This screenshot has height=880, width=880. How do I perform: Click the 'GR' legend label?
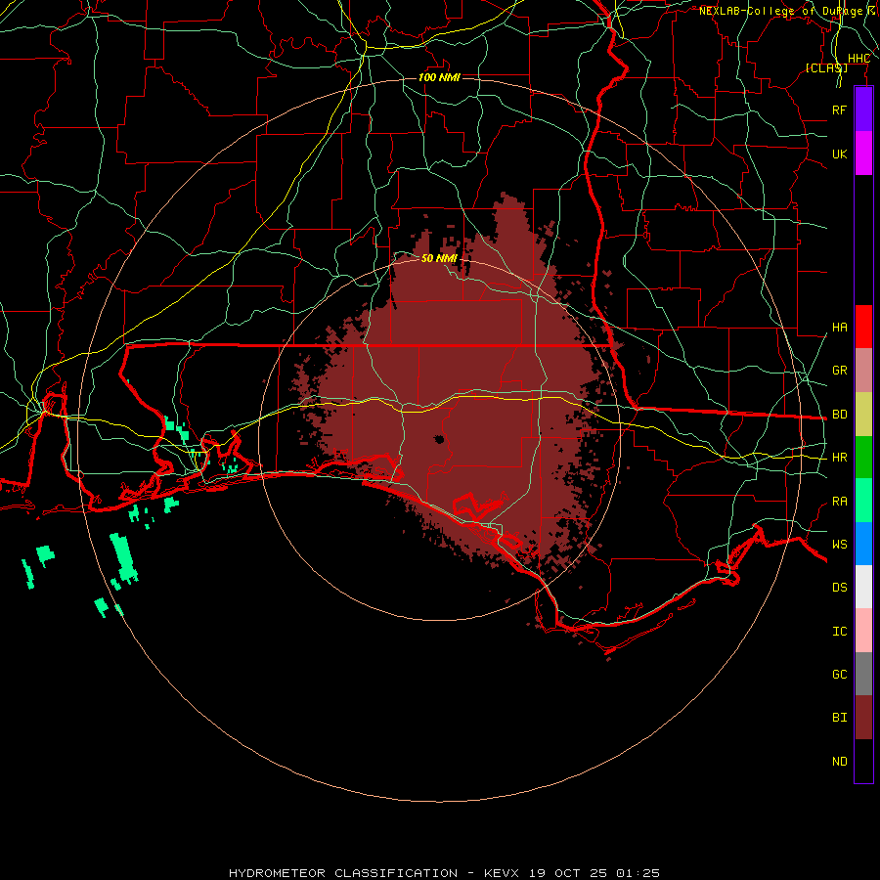(x=839, y=371)
